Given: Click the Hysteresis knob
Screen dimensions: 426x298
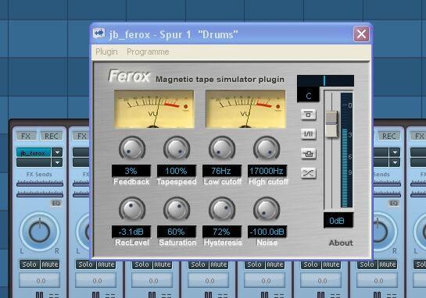Looking at the screenshot, I should click(x=222, y=209).
